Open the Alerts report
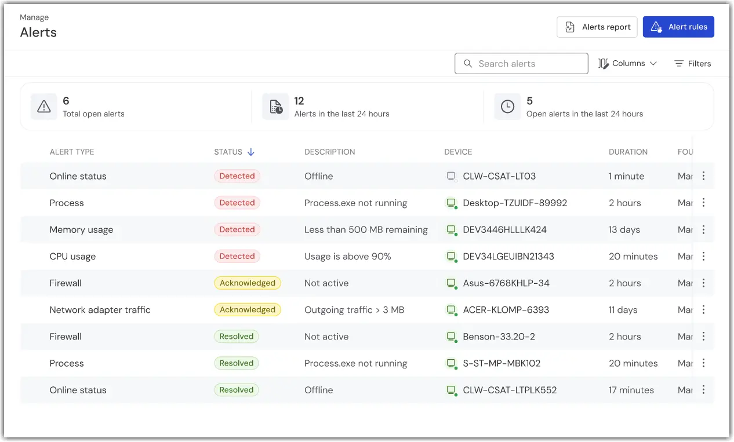 click(597, 27)
